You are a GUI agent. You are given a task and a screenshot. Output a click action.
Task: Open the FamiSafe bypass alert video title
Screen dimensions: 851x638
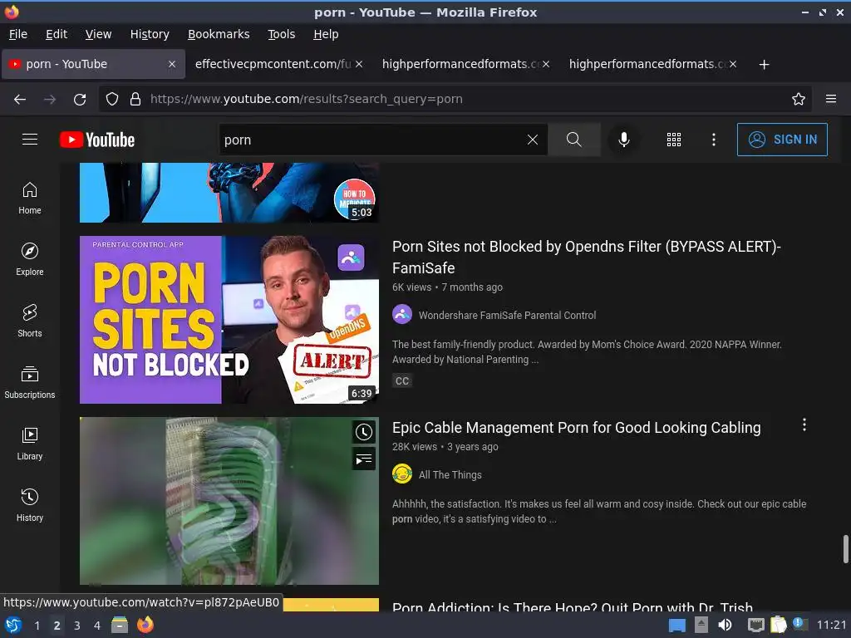tap(586, 258)
